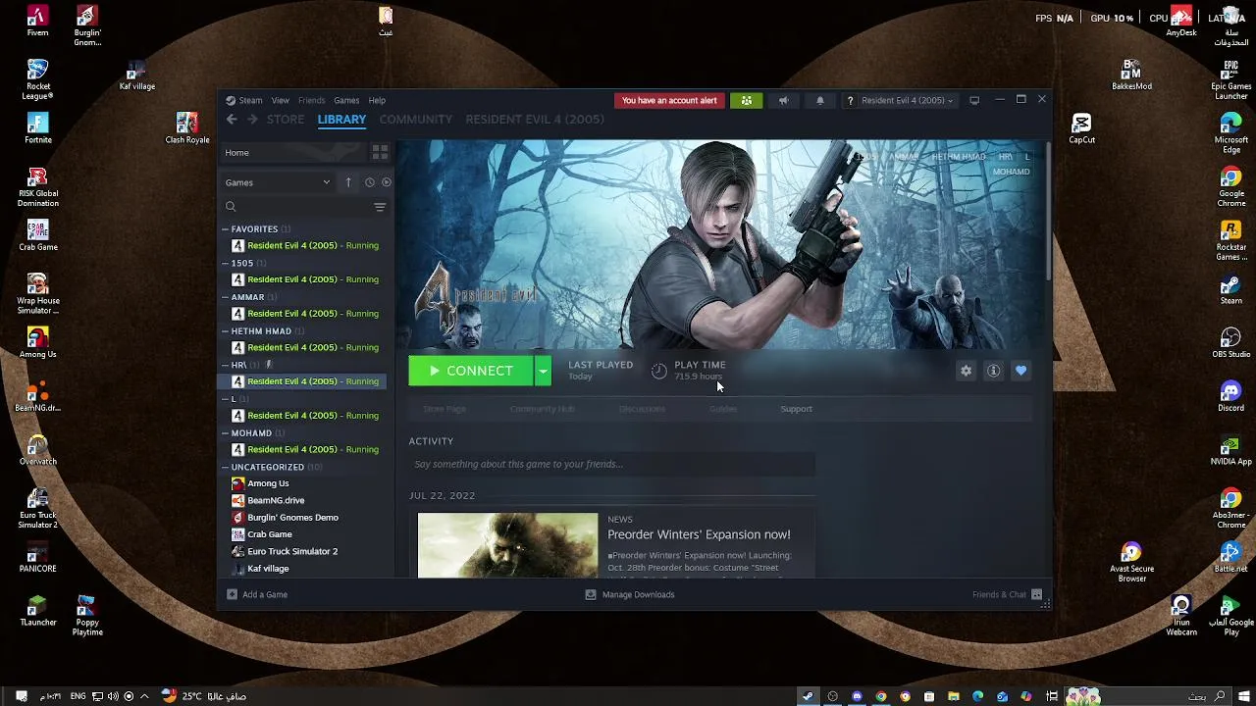The image size is (1256, 706).
Task: Click the Battle.net desktop icon
Action: point(1230,557)
